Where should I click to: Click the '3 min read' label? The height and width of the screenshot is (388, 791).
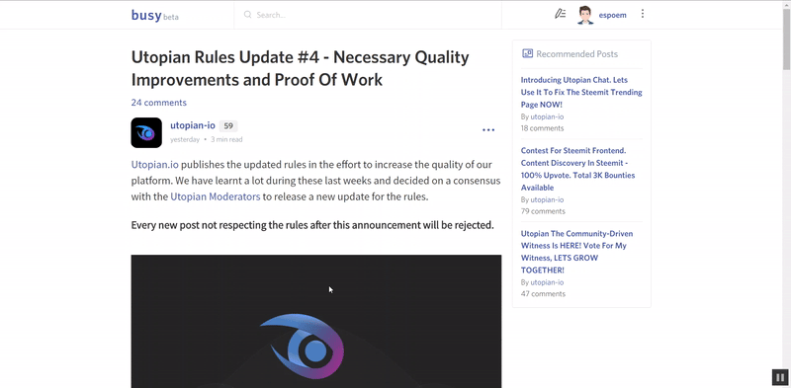[226, 139]
